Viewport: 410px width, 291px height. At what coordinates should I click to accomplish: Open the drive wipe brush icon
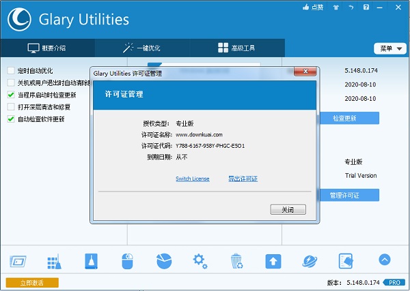click(x=92, y=261)
